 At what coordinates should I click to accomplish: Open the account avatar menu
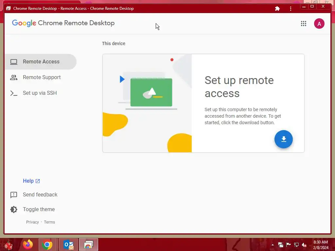point(319,24)
